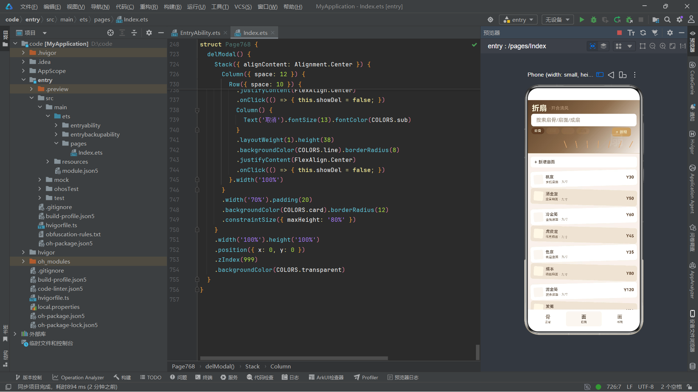Viewport: 698px width, 392px height.
Task: Click the 面 bottom tab in phone preview
Action: click(x=583, y=319)
